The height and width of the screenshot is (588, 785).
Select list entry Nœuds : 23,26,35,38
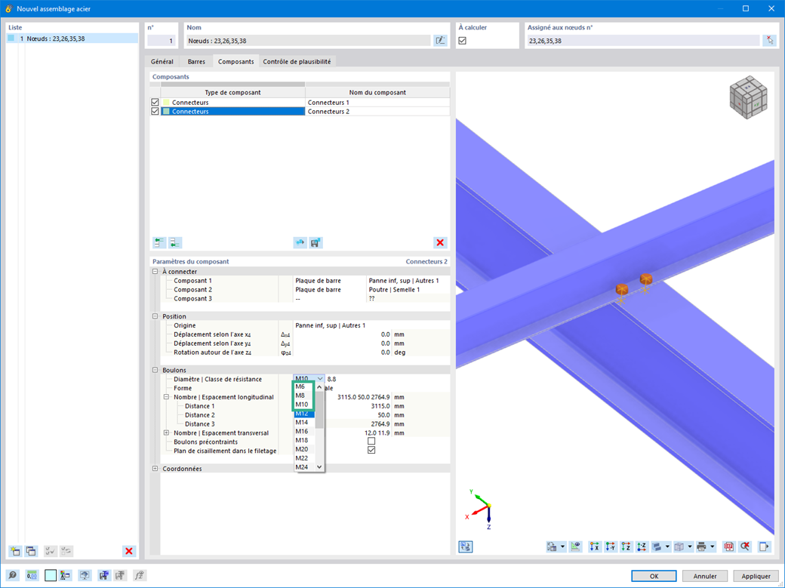[72, 38]
